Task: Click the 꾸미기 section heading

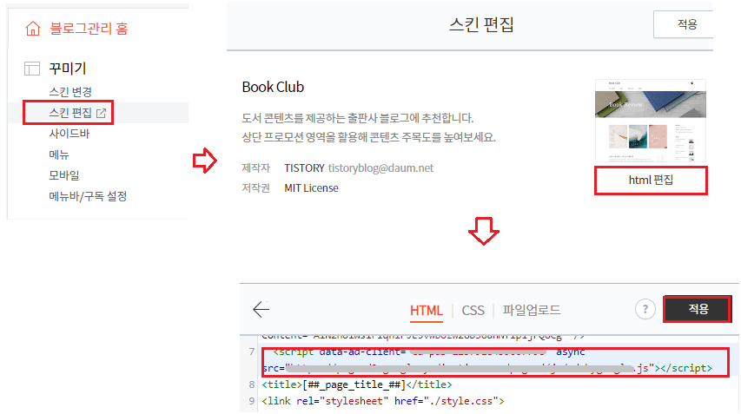Action: point(68,69)
